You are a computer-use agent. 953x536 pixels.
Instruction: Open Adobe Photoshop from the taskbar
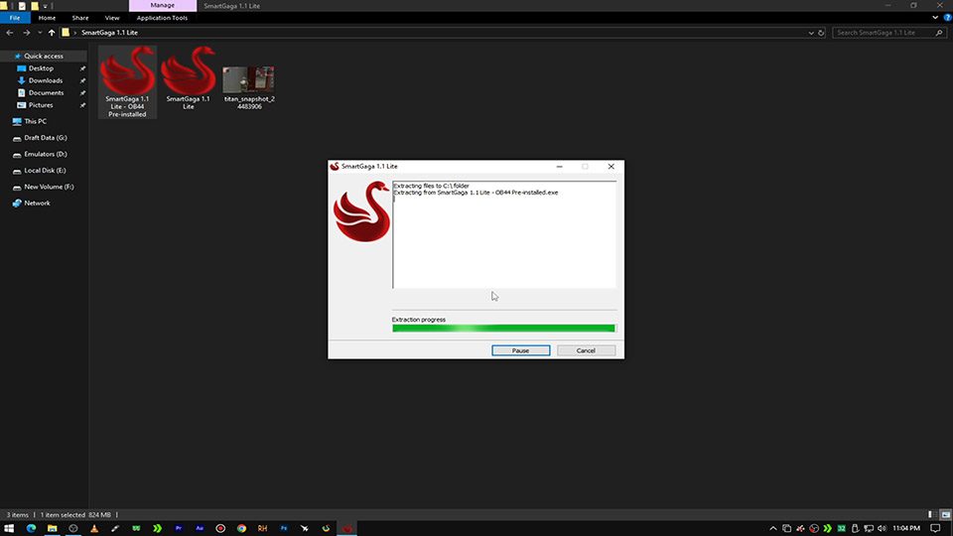tap(283, 528)
